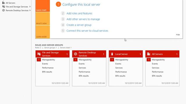Open Add roles and features
This screenshot has height=104, width=186.
79,14
